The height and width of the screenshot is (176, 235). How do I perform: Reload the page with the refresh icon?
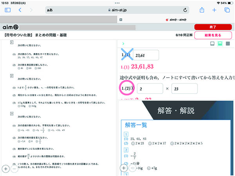coord(185,10)
